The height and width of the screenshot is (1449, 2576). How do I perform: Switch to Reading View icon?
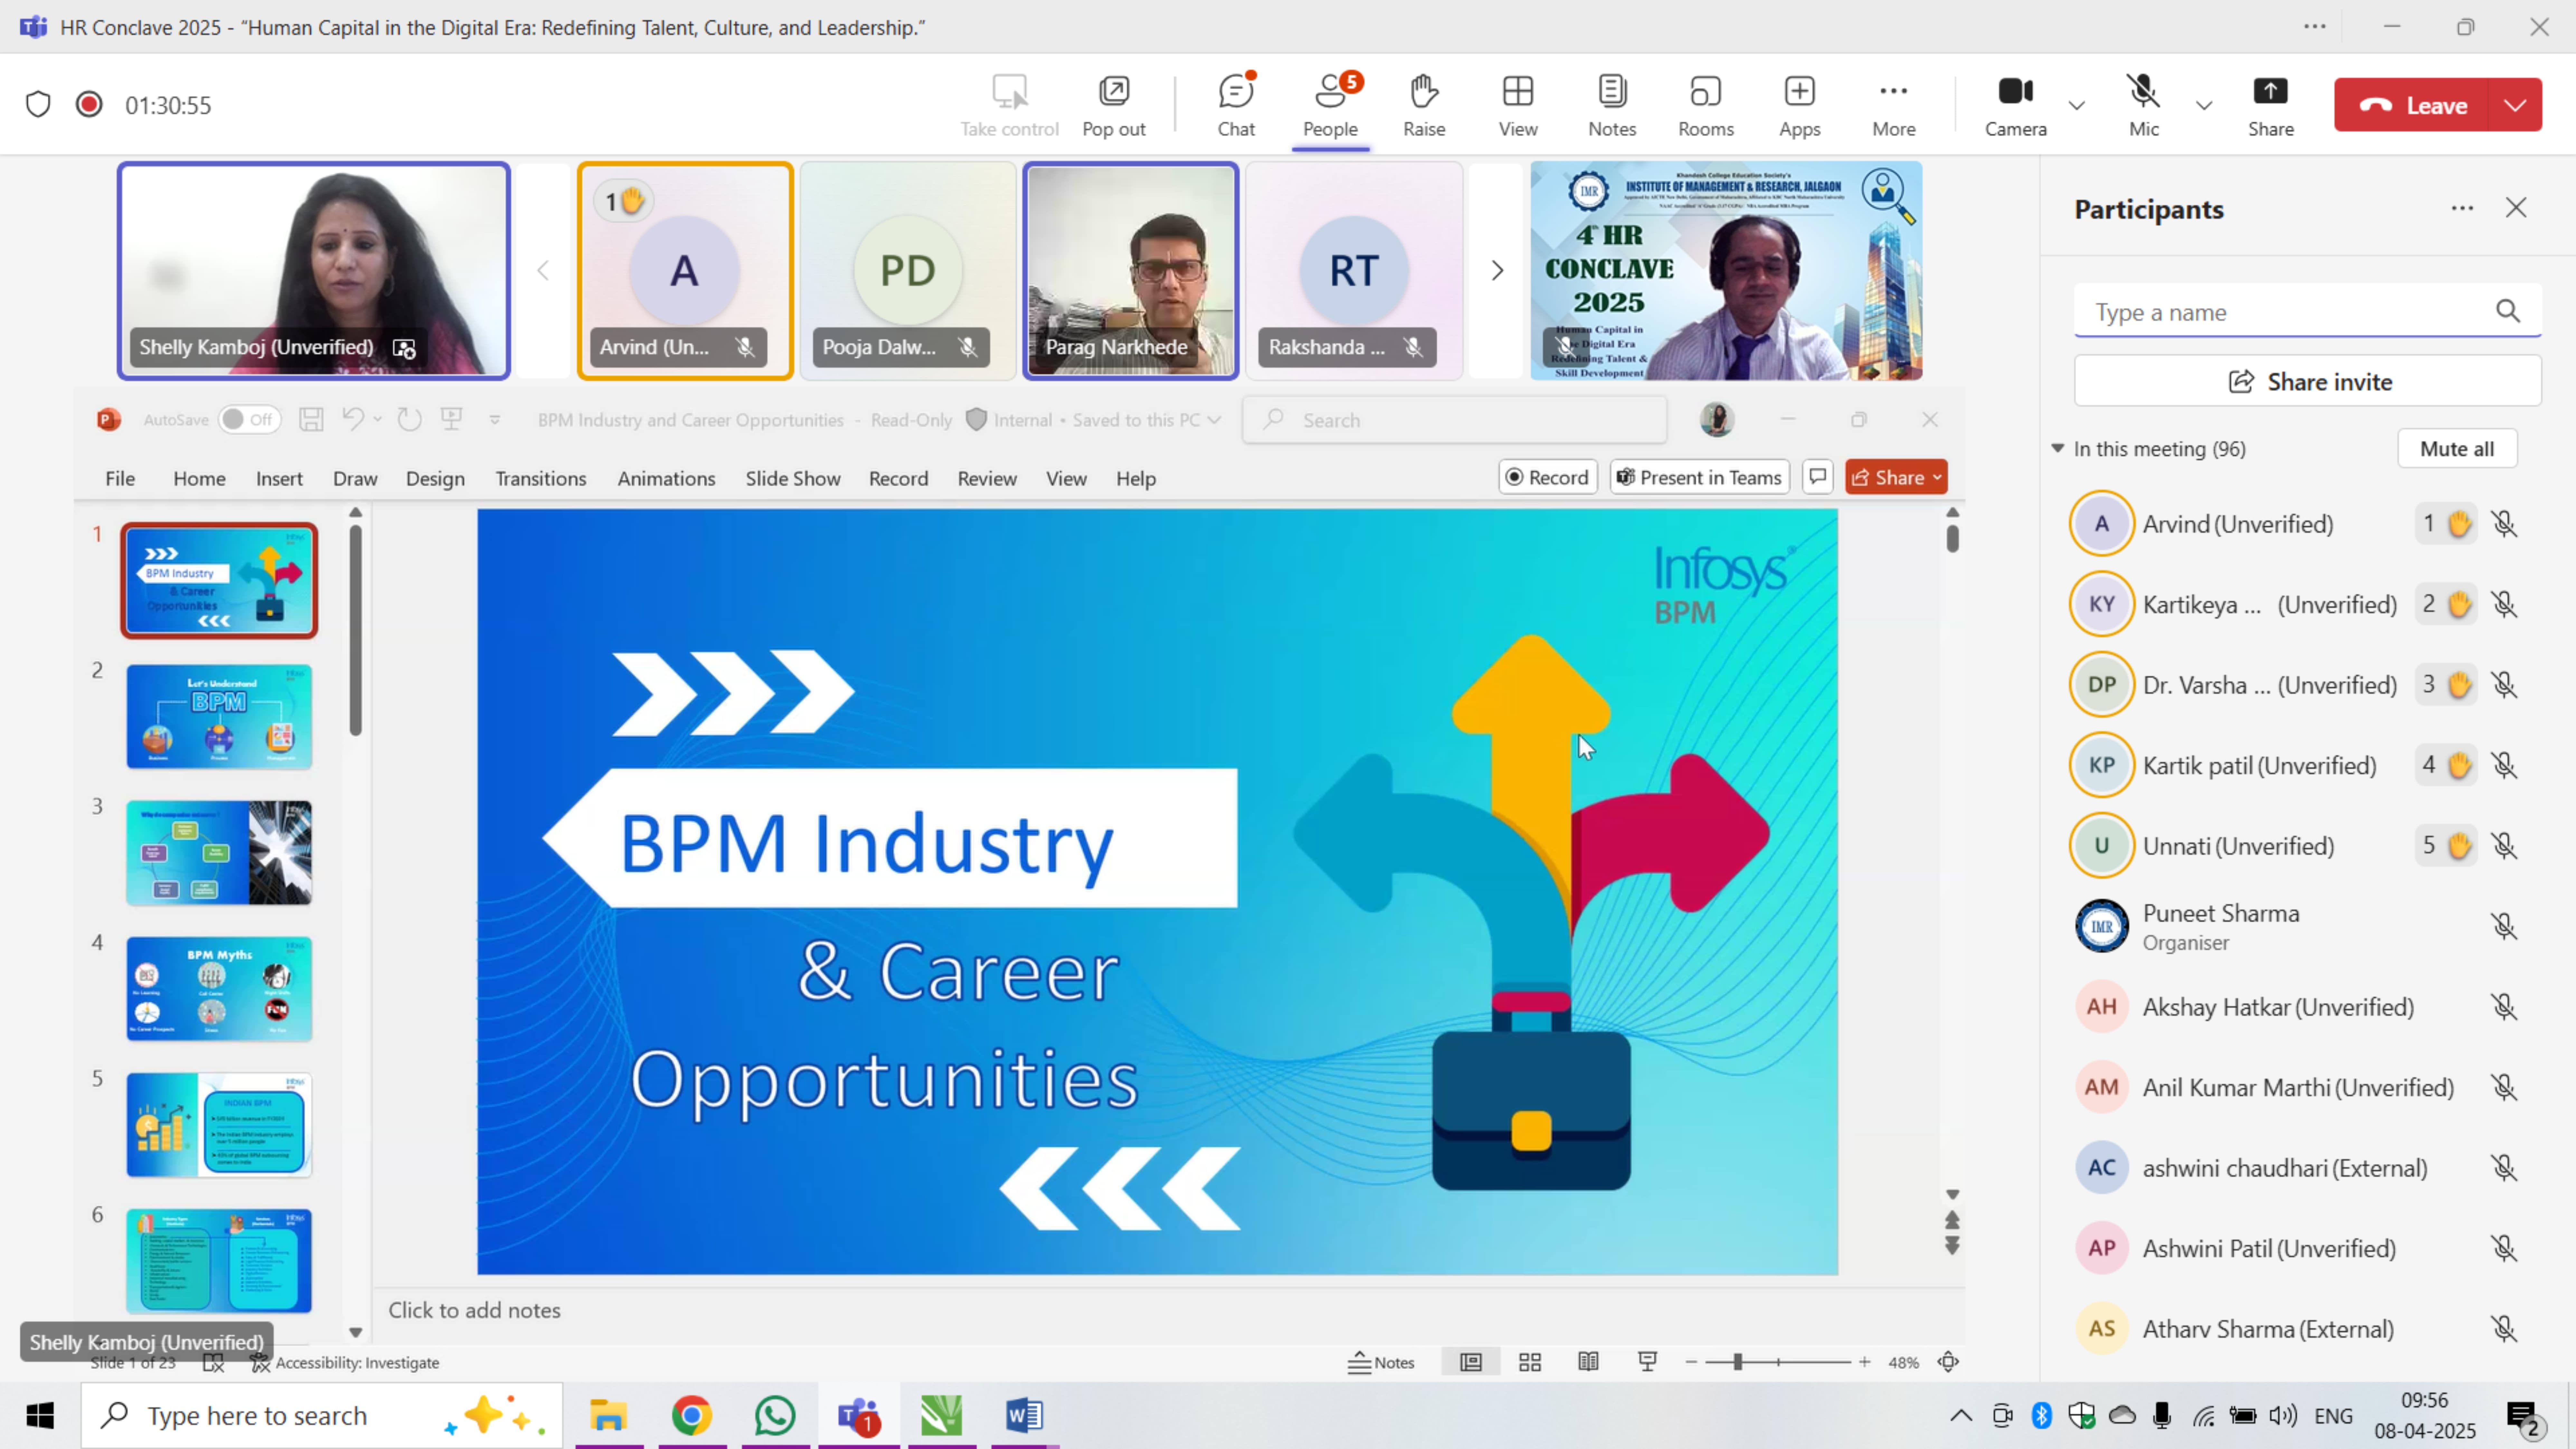tap(1588, 1362)
